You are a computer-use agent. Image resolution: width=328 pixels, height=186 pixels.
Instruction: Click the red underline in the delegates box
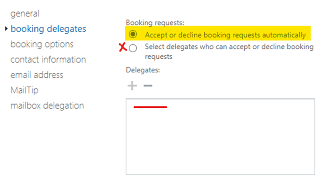point(150,107)
